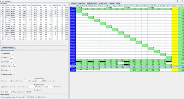
Task: Disable the Vitamin C (mg) constraint
Action: (2, 74)
